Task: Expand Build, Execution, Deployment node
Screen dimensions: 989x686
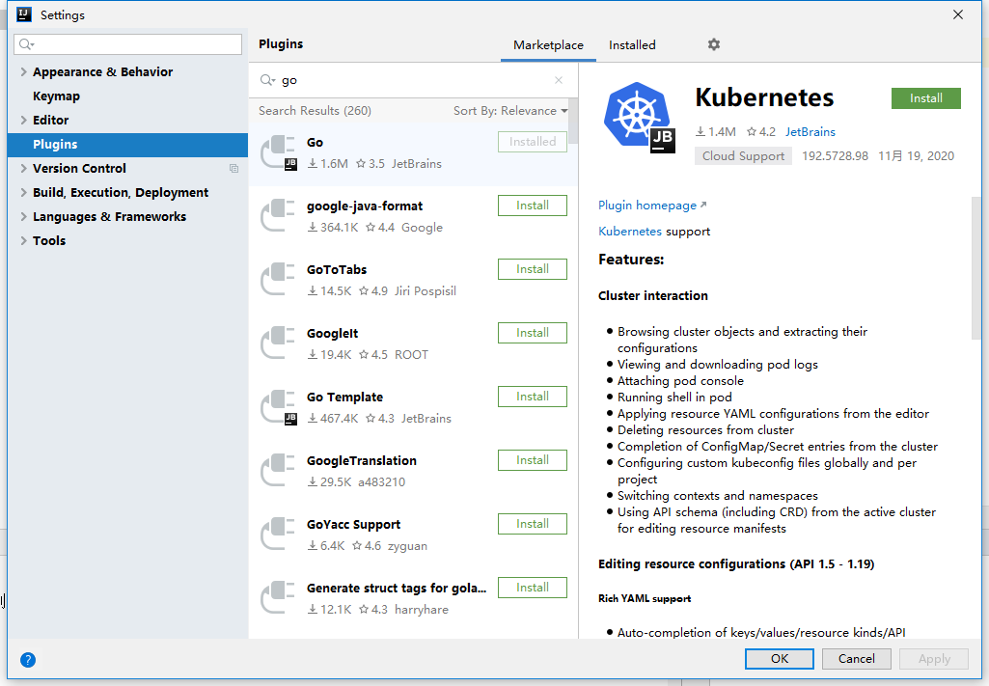Action: [23, 192]
